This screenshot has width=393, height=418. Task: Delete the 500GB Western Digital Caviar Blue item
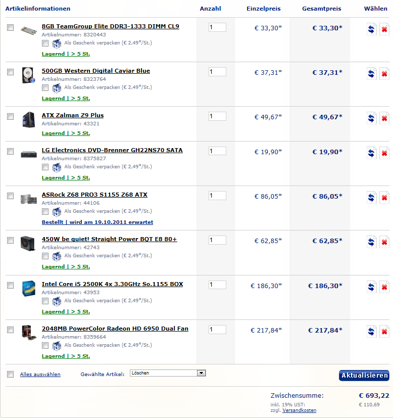click(384, 74)
